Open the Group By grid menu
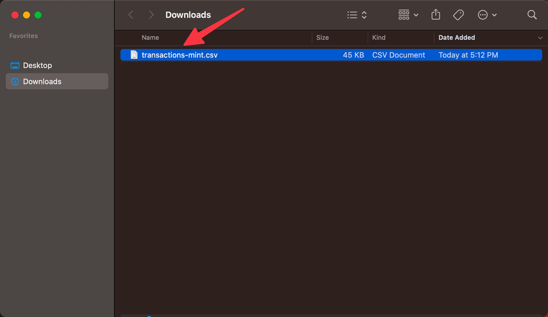 point(408,15)
